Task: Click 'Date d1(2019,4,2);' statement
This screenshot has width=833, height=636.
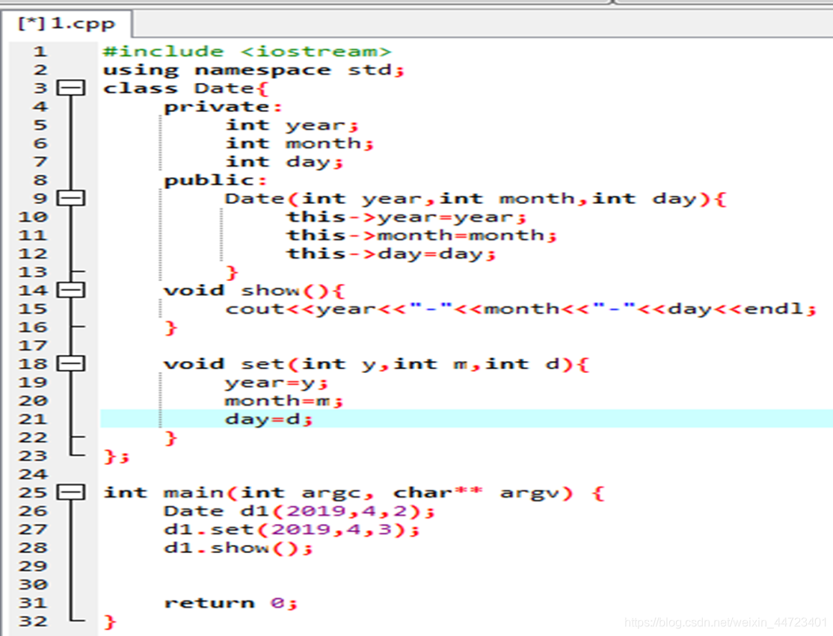Action: [x=300, y=511]
